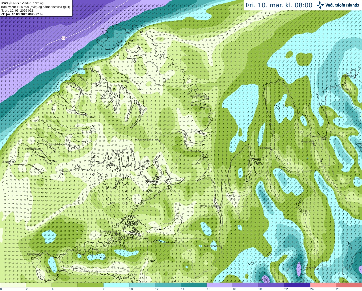
Task: Click the IT: þri. 10. 03. 2026 06Z line
Action: pyautogui.click(x=17, y=10)
